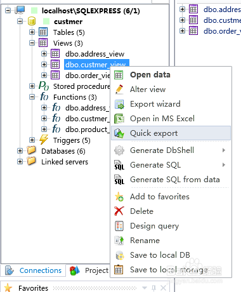Viewport: 241px width, 292px height.
Task: Expand the Linked servers folder
Action: click(x=20, y=162)
